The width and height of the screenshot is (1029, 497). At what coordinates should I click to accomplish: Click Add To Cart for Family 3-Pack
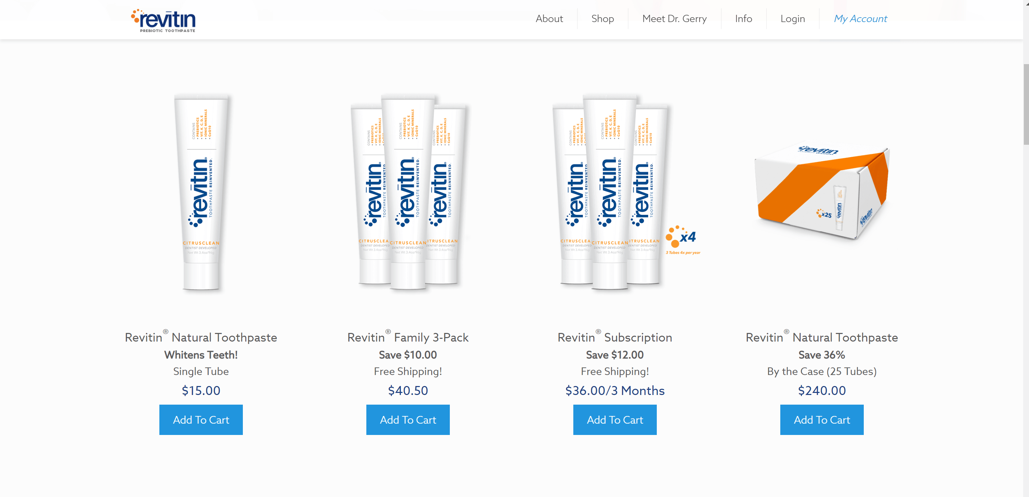pos(407,420)
